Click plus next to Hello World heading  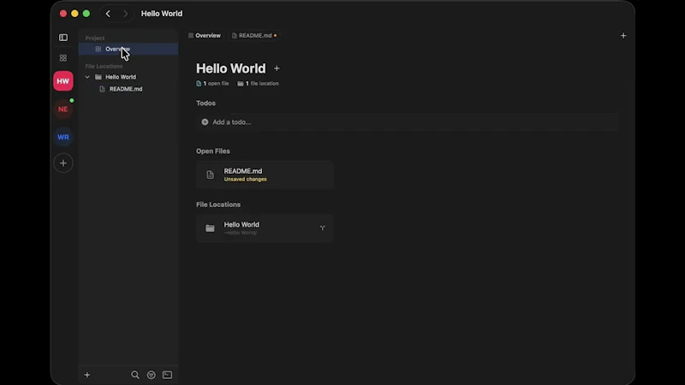coord(277,68)
